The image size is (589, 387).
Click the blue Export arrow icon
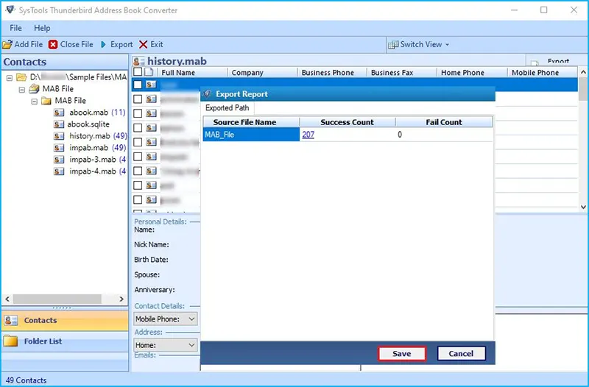click(x=103, y=44)
